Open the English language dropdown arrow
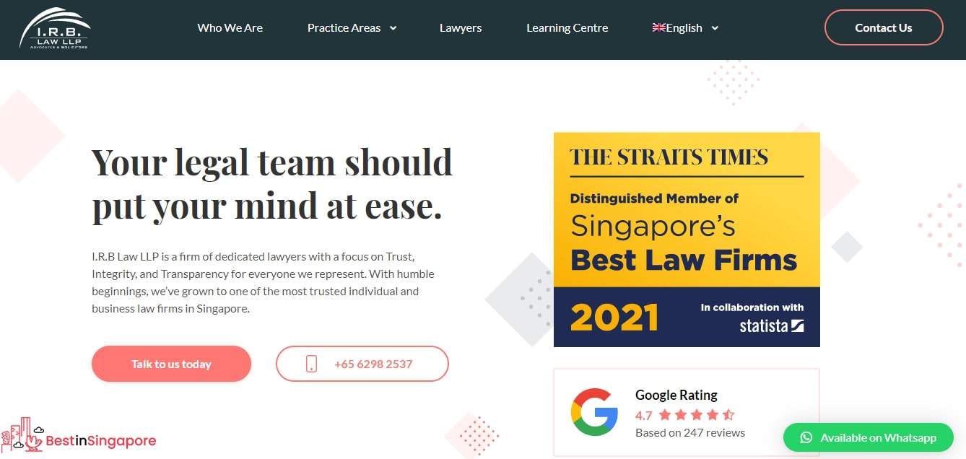The image size is (966, 459). click(x=715, y=28)
